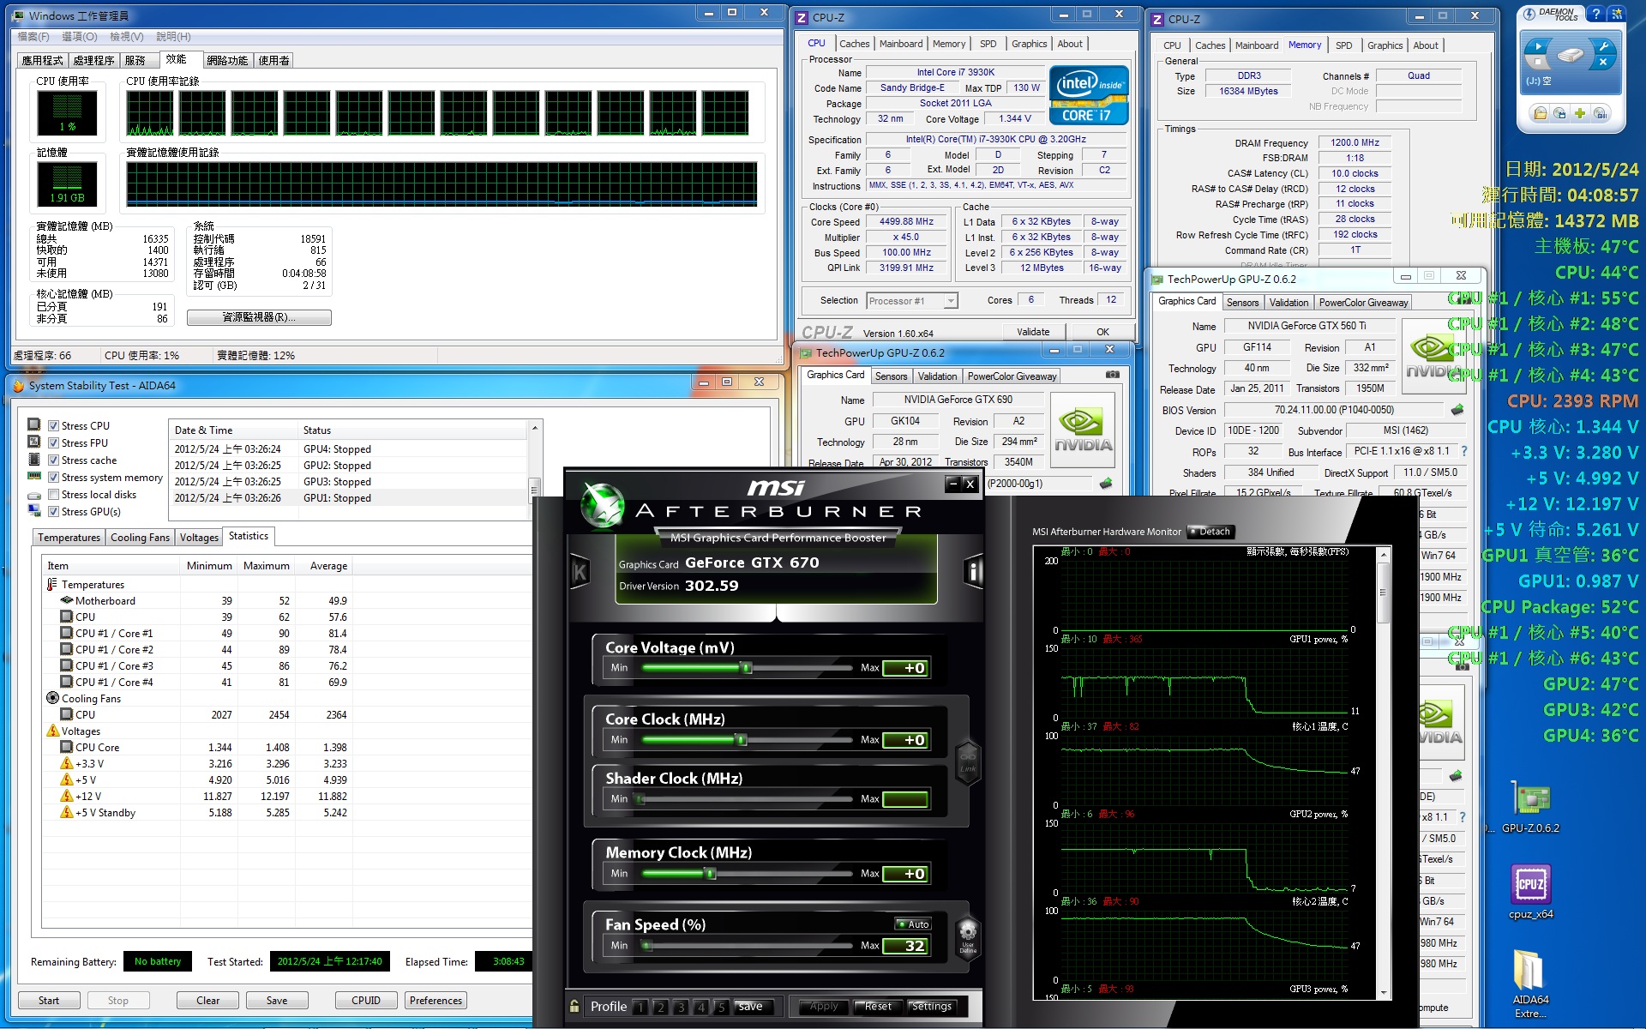The width and height of the screenshot is (1646, 1029).
Task: Click Afterburner Kombustor 'K' side button
Action: pyautogui.click(x=580, y=572)
